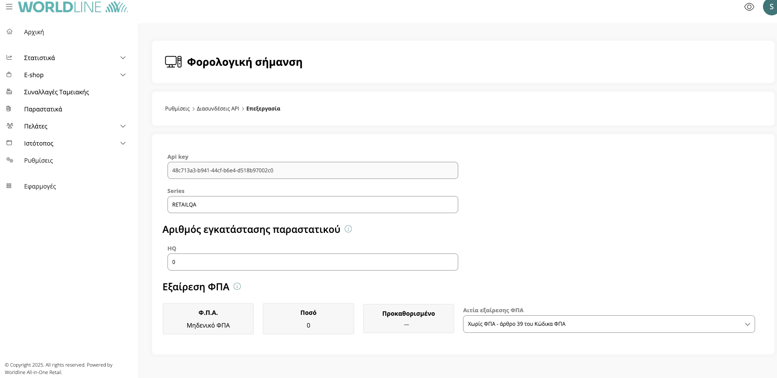Click the Εφαρμογές grid icon
Screen dimensions: 777x378
(x=9, y=186)
